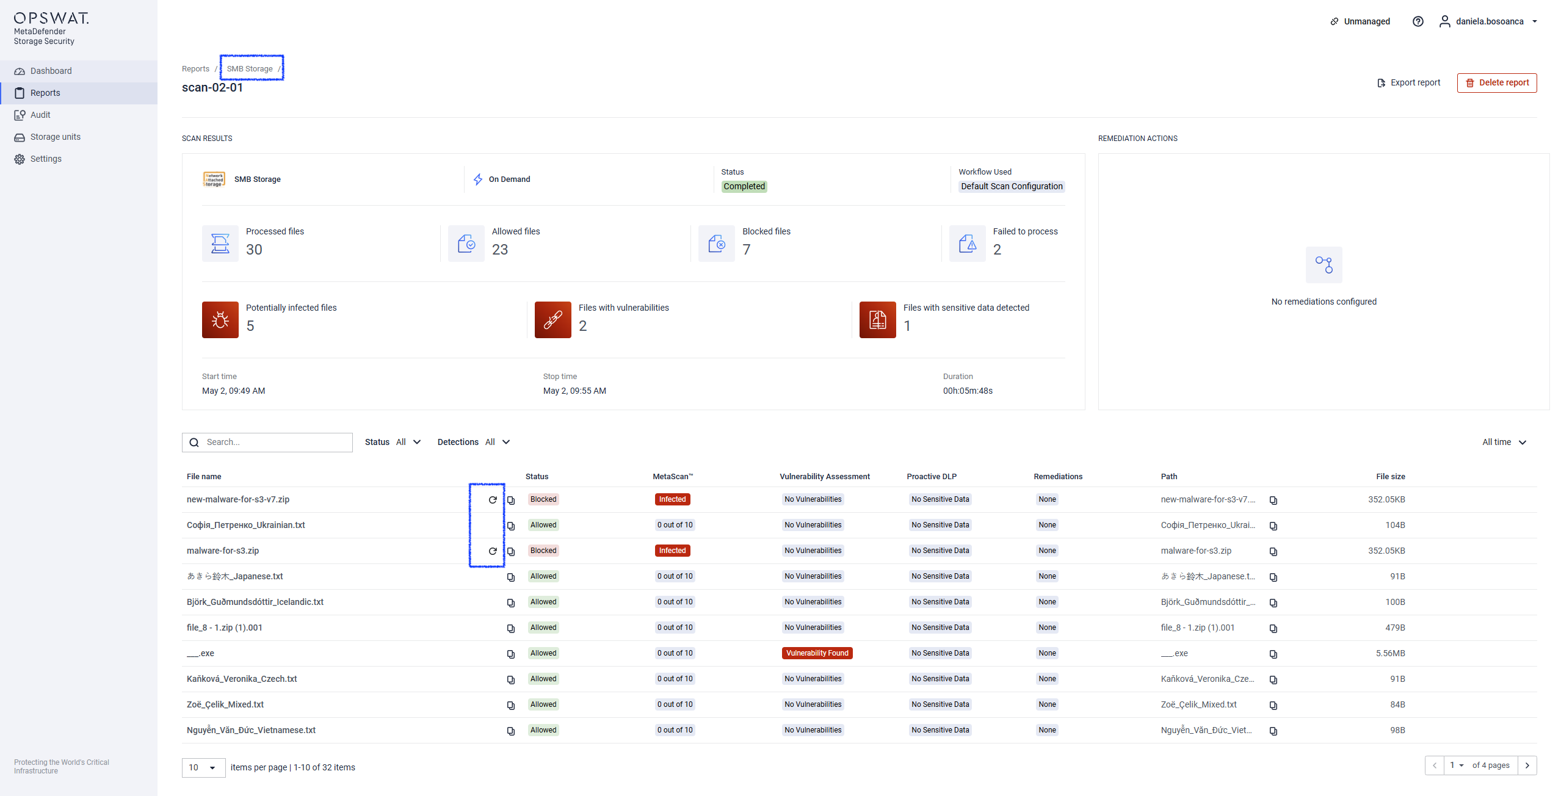Copy the Björk Icelandic.txt file name

pos(511,602)
